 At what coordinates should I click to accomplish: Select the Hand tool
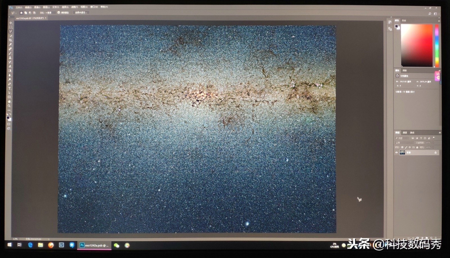[x=9, y=101]
